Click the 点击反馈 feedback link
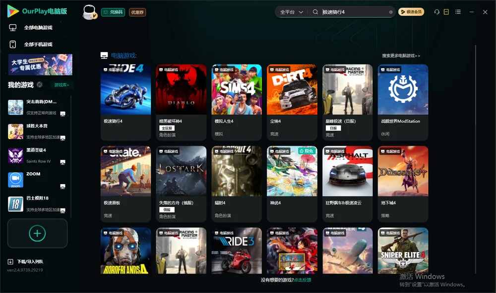The image size is (496, 293). coord(303,280)
